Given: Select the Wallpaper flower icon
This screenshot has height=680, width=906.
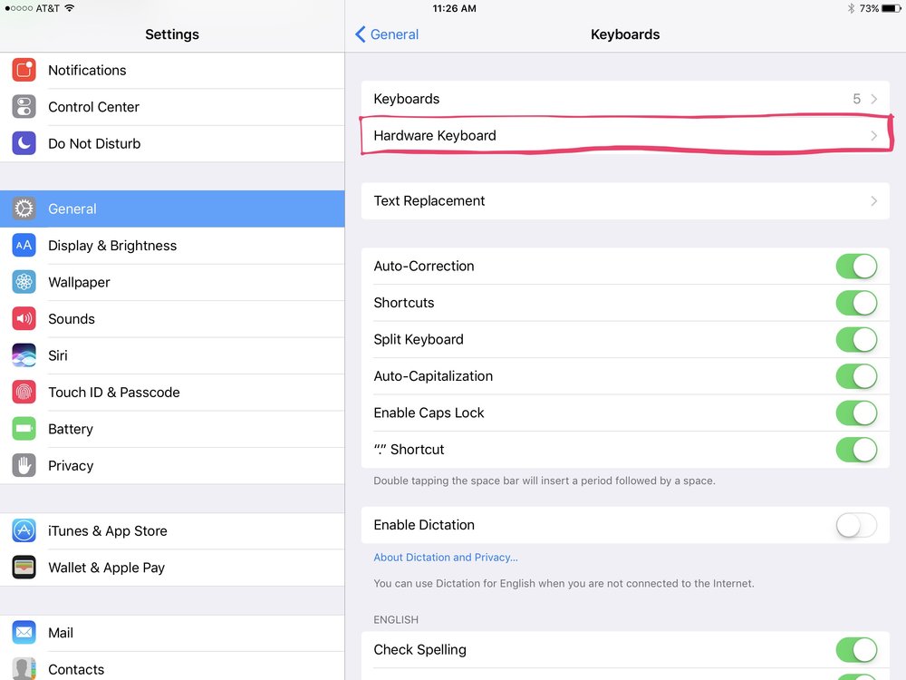Looking at the screenshot, I should [x=24, y=282].
